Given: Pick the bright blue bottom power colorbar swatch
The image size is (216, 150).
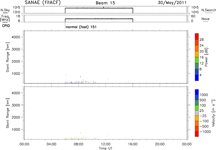Looking at the screenshot, I should [197, 78].
